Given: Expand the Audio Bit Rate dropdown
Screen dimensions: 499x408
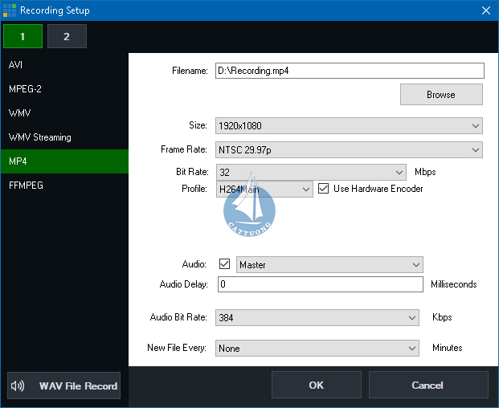Looking at the screenshot, I should point(317,318).
